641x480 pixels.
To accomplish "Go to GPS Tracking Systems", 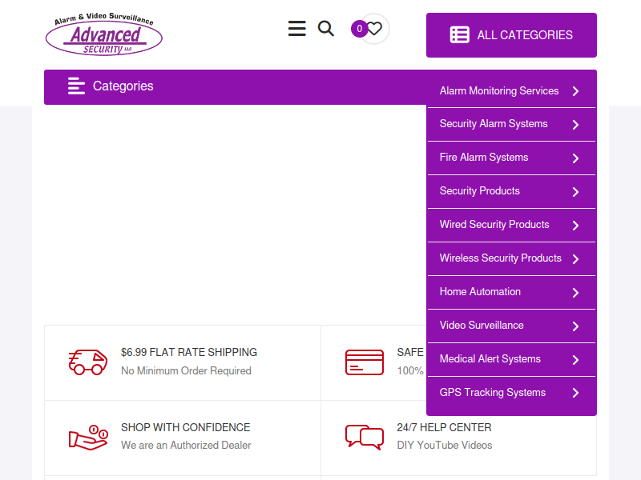I will pyautogui.click(x=492, y=393).
